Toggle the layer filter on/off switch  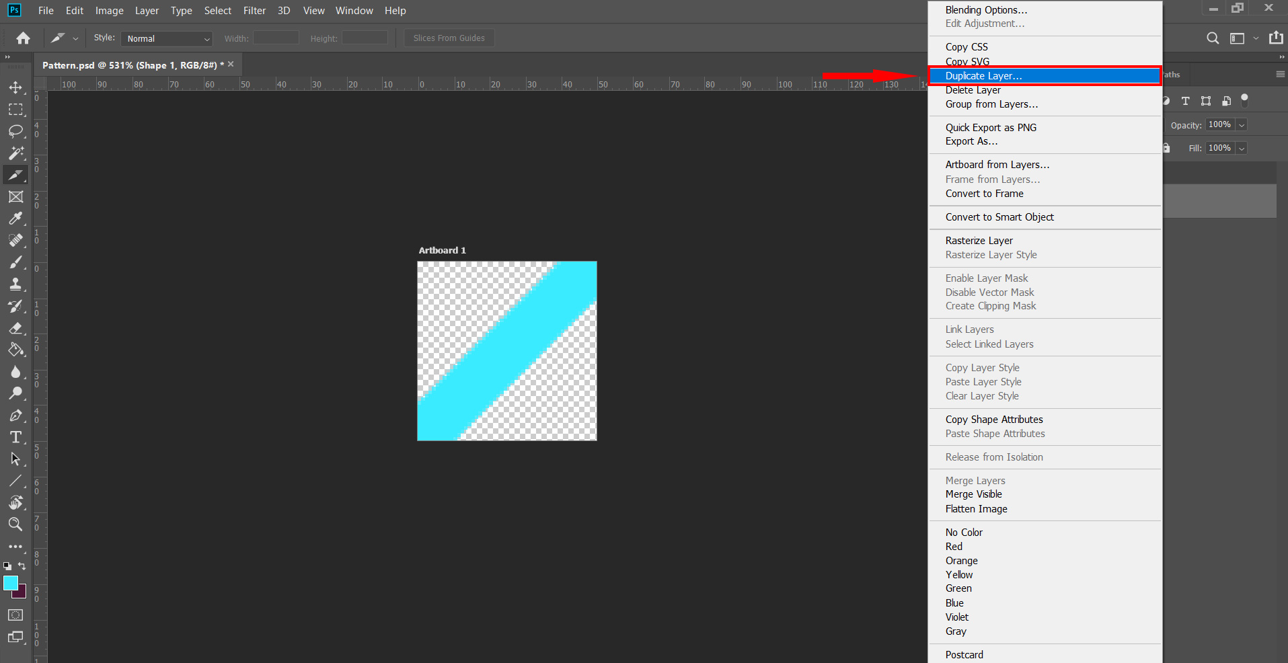click(x=1244, y=100)
